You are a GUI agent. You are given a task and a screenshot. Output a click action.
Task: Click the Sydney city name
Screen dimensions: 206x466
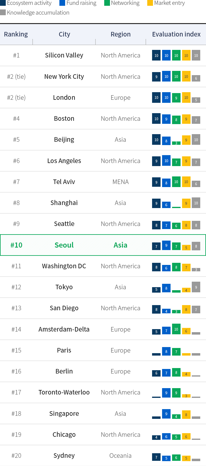coord(64,456)
